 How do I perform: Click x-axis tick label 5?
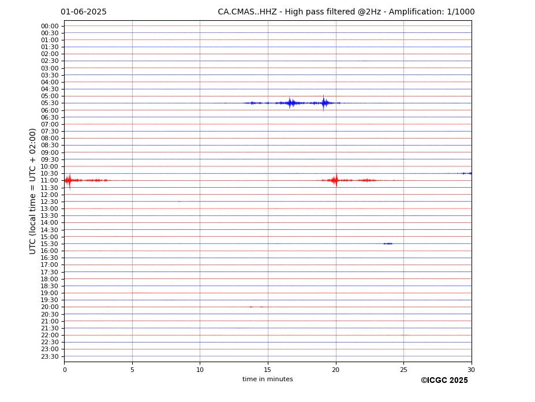(x=132, y=370)
